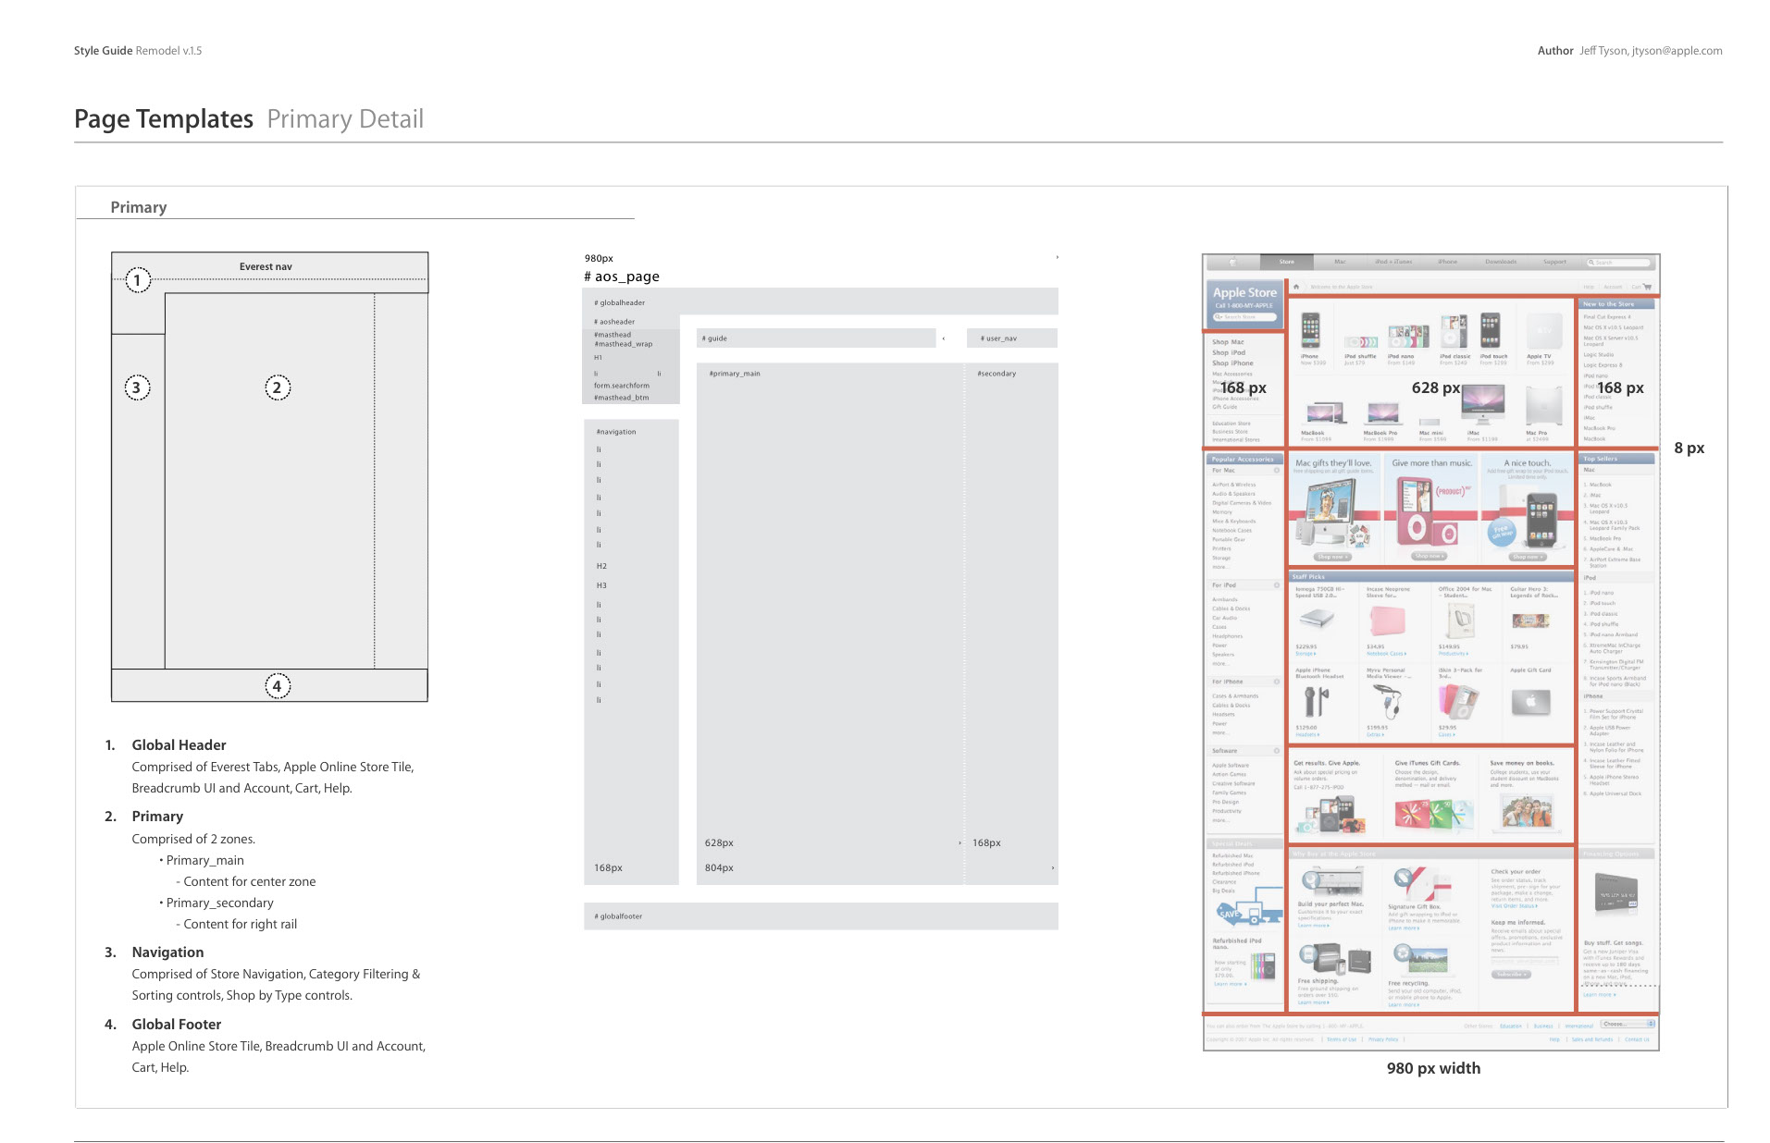Click the '# guide' wireframe label
Screen dimensions: 1770x1143
pos(714,338)
